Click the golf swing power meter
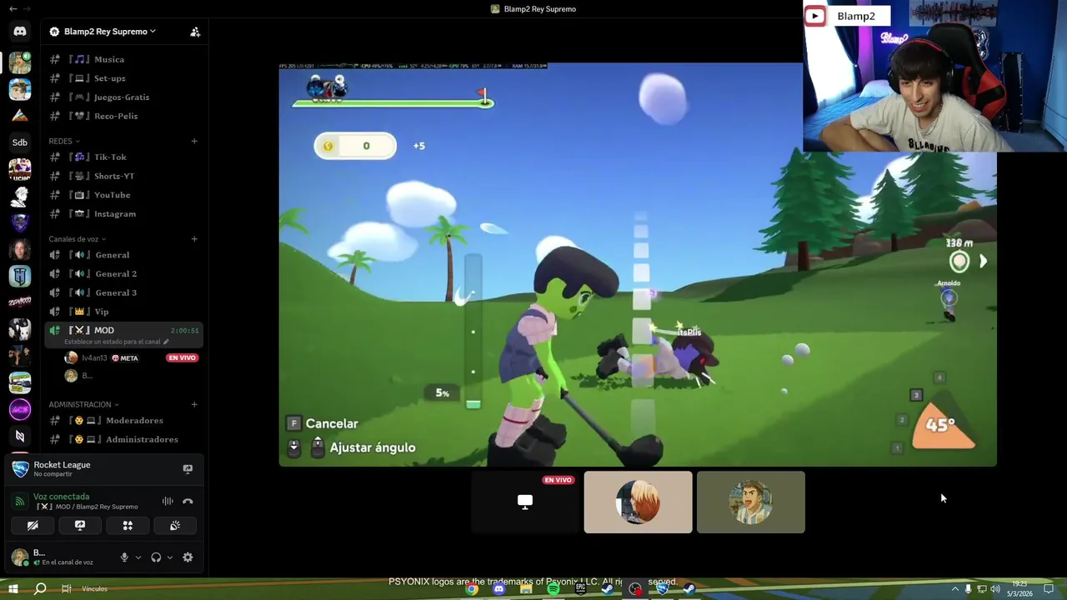This screenshot has height=600, width=1067. [x=473, y=332]
